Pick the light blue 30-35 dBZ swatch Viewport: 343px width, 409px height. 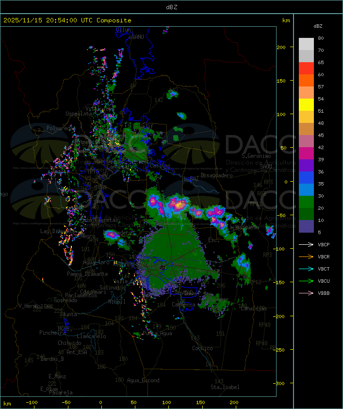click(306, 189)
